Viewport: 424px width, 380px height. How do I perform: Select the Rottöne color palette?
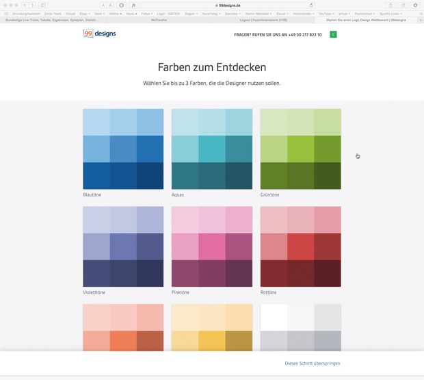(x=300, y=246)
